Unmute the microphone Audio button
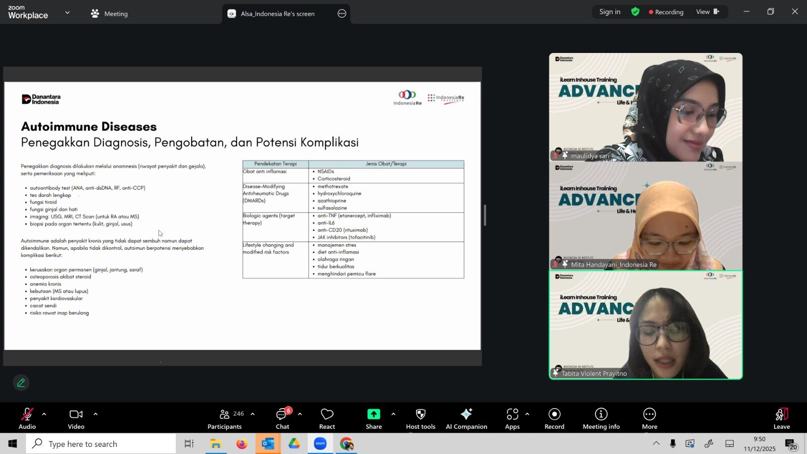Viewport: 807px width, 454px height. (27, 419)
